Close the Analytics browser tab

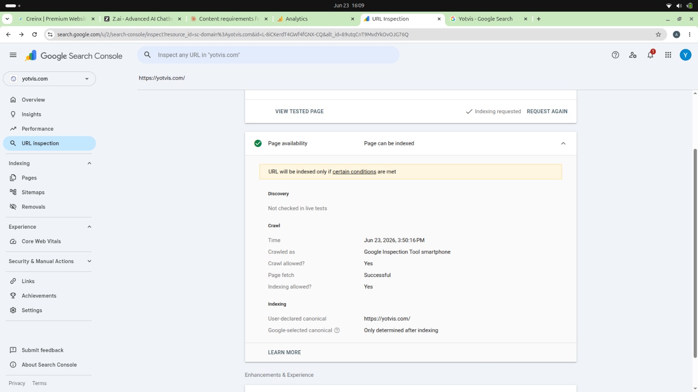(352, 19)
